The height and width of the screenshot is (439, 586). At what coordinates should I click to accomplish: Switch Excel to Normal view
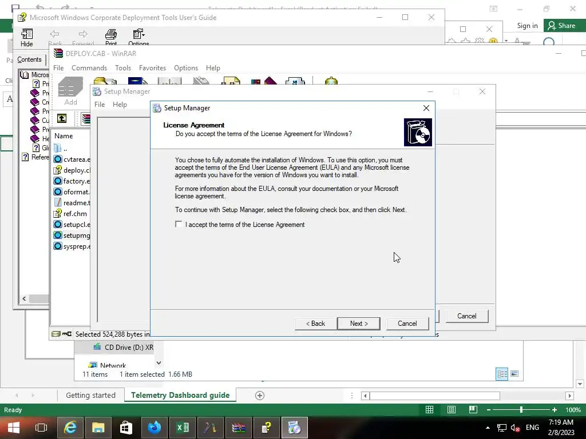(x=429, y=410)
